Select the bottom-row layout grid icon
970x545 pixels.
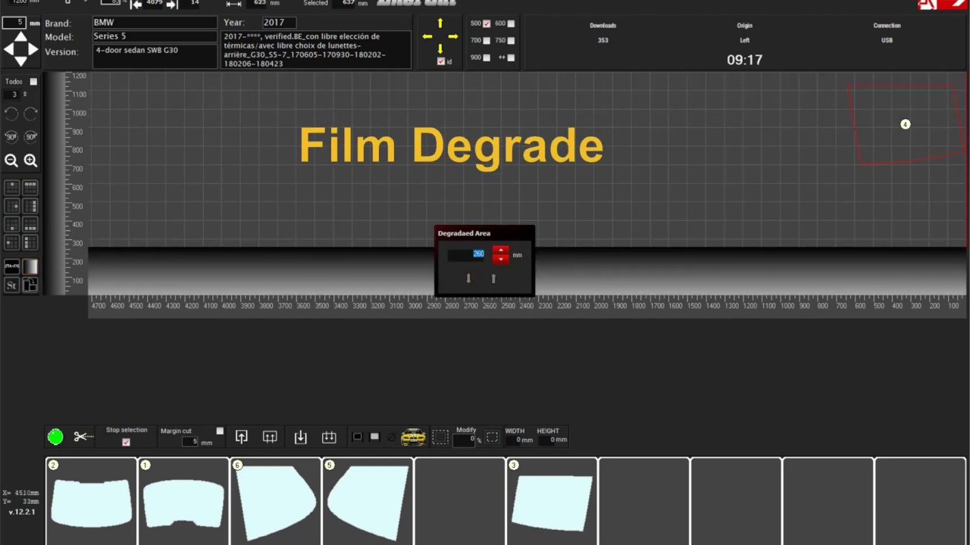tap(30, 224)
